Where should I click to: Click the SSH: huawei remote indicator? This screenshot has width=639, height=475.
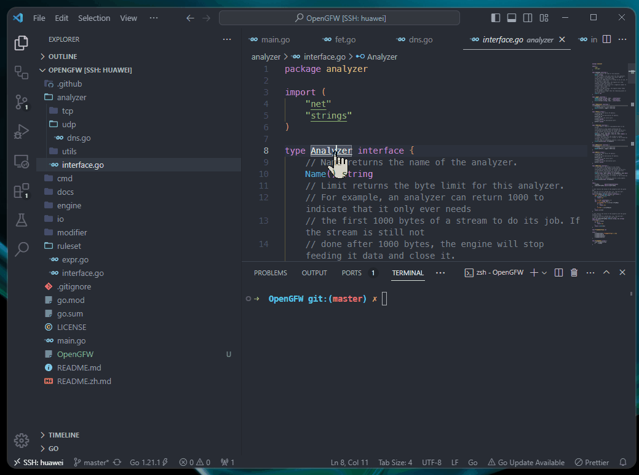coord(36,462)
